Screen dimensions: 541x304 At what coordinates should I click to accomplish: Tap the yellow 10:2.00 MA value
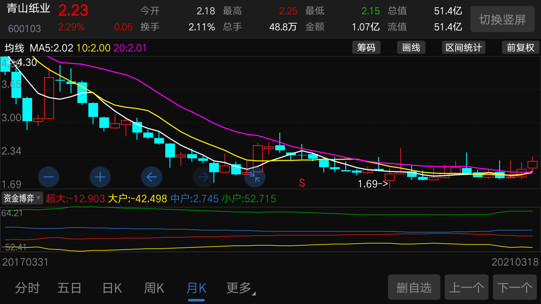[x=93, y=48]
